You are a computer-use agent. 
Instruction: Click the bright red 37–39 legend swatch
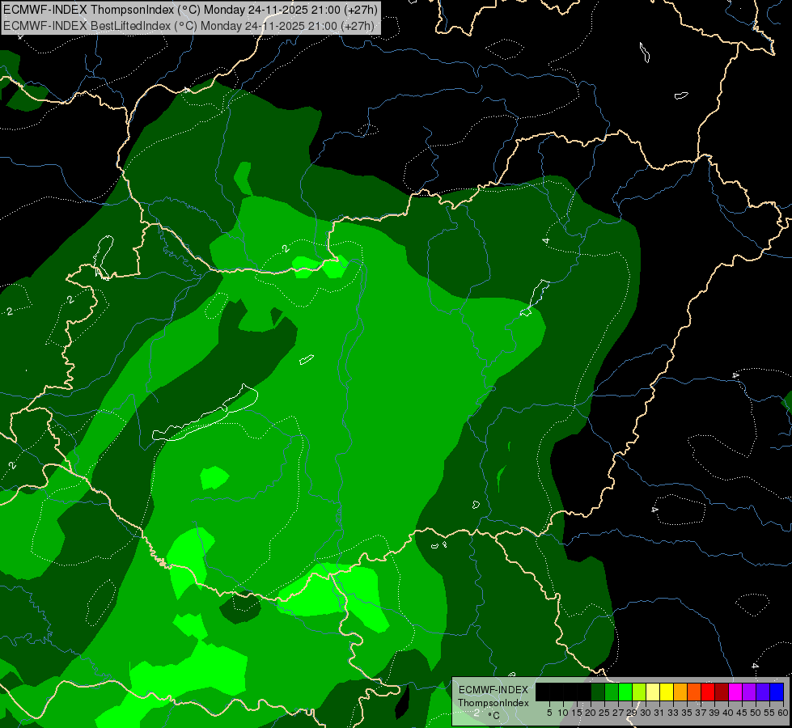coord(708,692)
